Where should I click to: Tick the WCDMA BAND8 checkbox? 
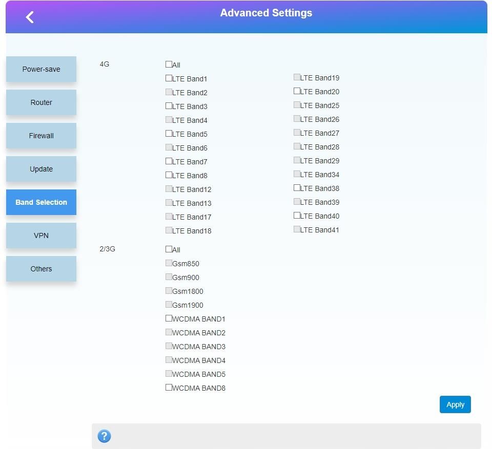coord(169,388)
